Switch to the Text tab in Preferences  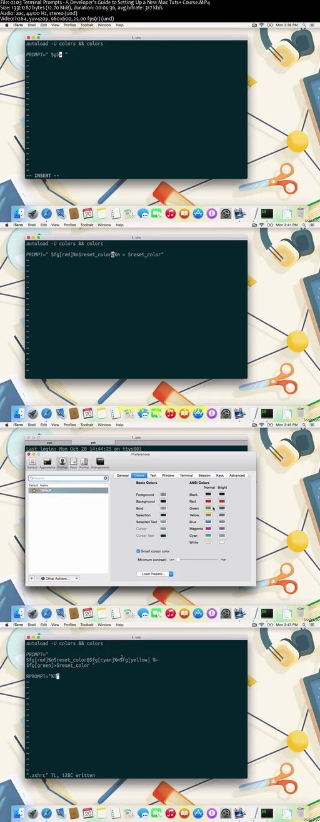tap(153, 476)
